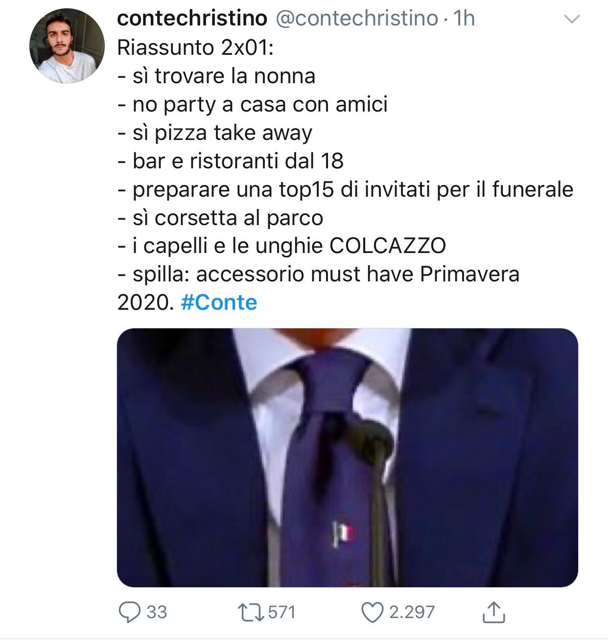Click the like count 2.297

click(x=412, y=612)
